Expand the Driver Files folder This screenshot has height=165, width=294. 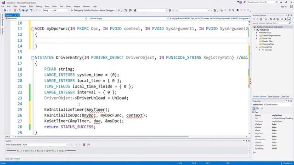click(257, 38)
